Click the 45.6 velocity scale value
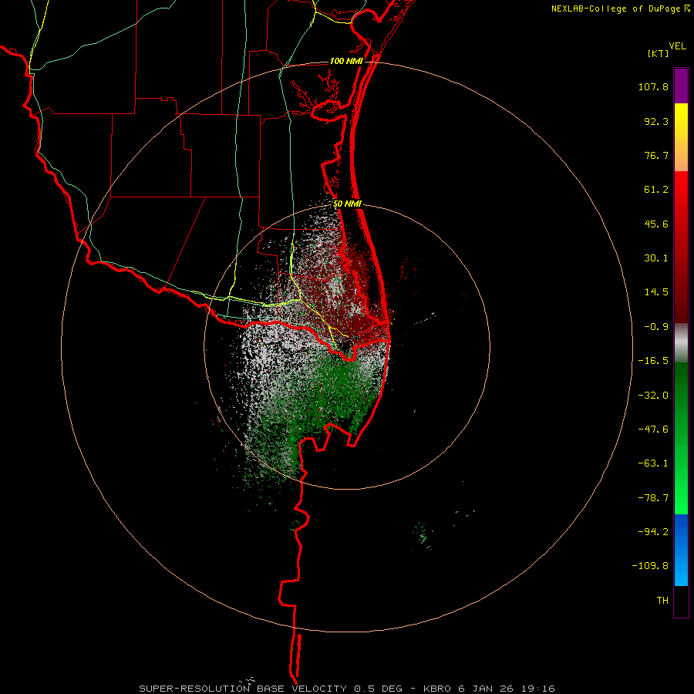The width and height of the screenshot is (694, 694). [x=656, y=224]
